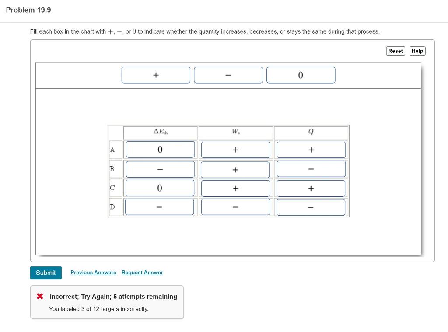The width and height of the screenshot is (448, 332).
Task: Select row D Ws box
Action: click(235, 207)
